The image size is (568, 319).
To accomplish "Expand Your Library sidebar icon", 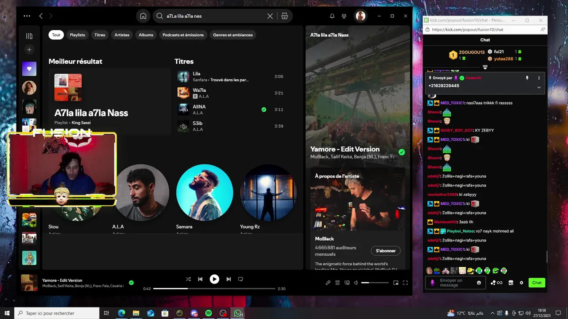I will [29, 36].
